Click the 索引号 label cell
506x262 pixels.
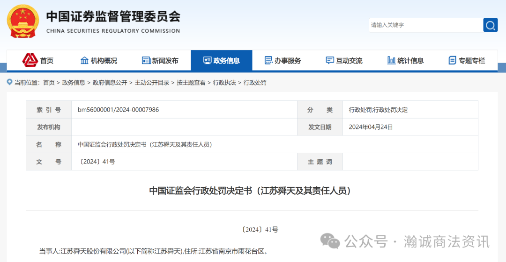(x=49, y=110)
